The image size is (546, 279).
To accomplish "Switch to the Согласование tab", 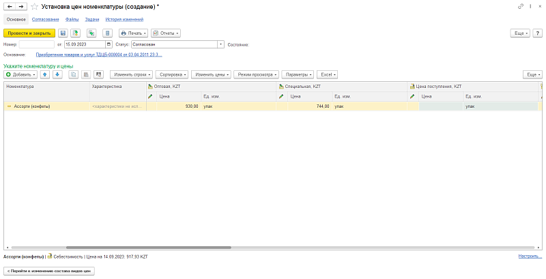I will (x=44, y=20).
